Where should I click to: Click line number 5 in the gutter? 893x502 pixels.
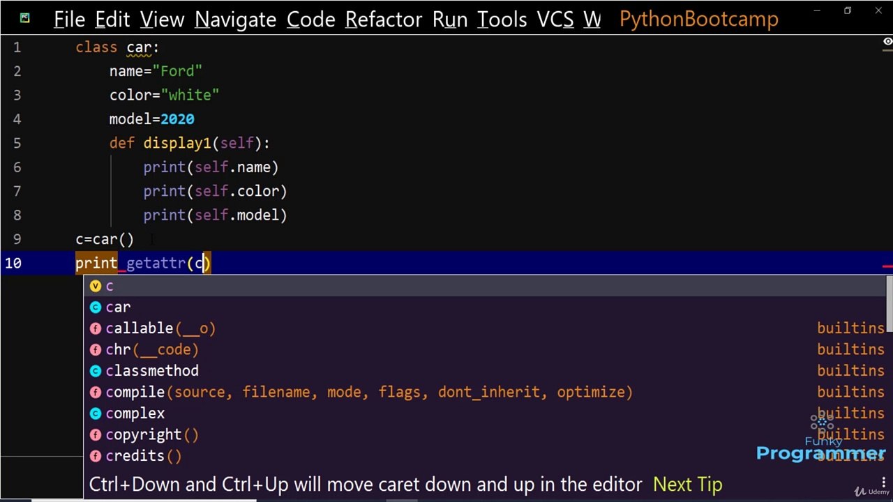[17, 143]
